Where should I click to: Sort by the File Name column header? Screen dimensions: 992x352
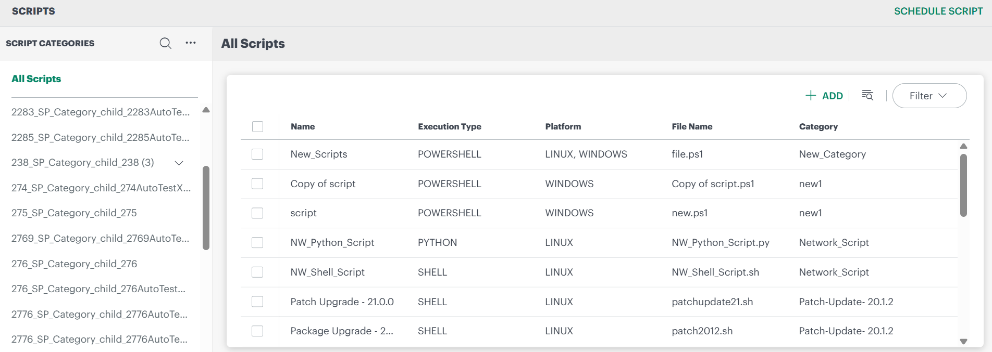[x=692, y=126]
